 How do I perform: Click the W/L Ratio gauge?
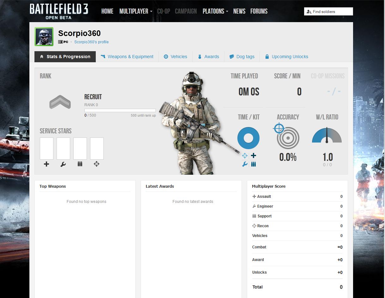coord(327,136)
